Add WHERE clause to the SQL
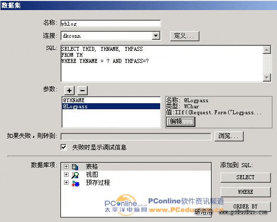This screenshot has height=222, width=277. (246, 192)
